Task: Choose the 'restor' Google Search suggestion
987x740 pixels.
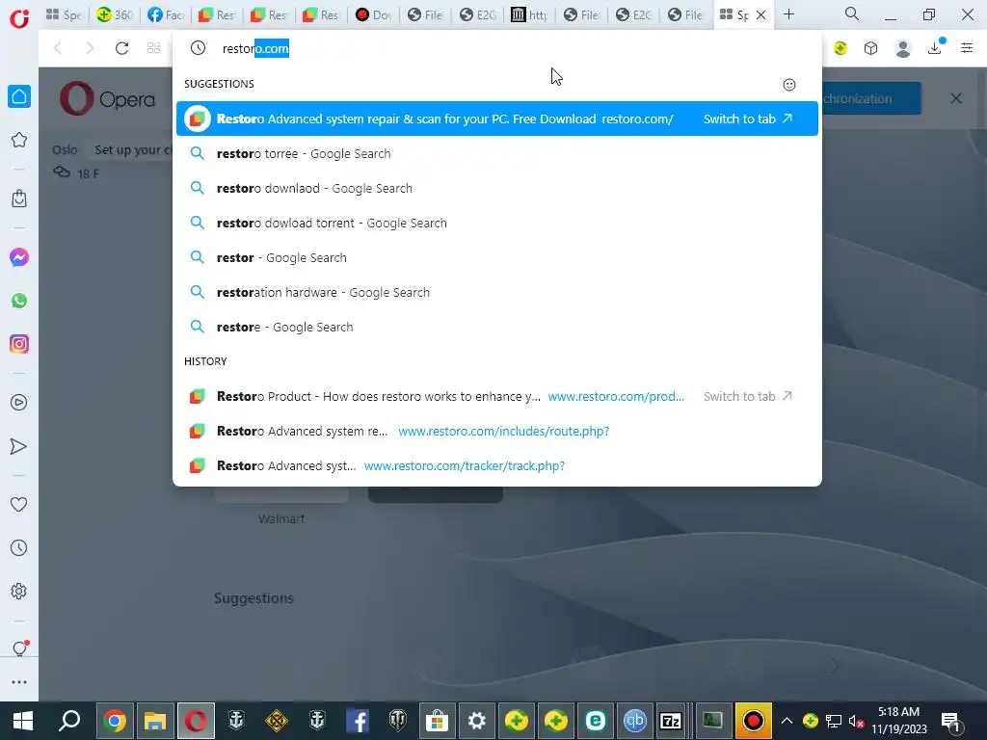Action: pyautogui.click(x=497, y=257)
